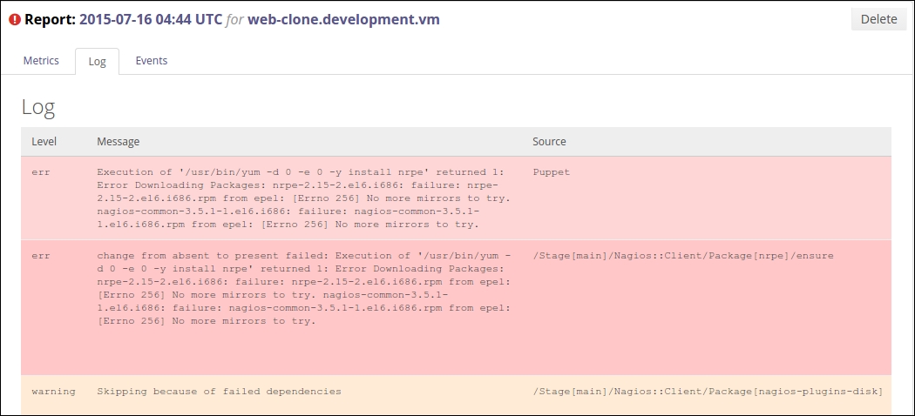
Task: Click the Puppet source entry
Action: [x=551, y=172]
